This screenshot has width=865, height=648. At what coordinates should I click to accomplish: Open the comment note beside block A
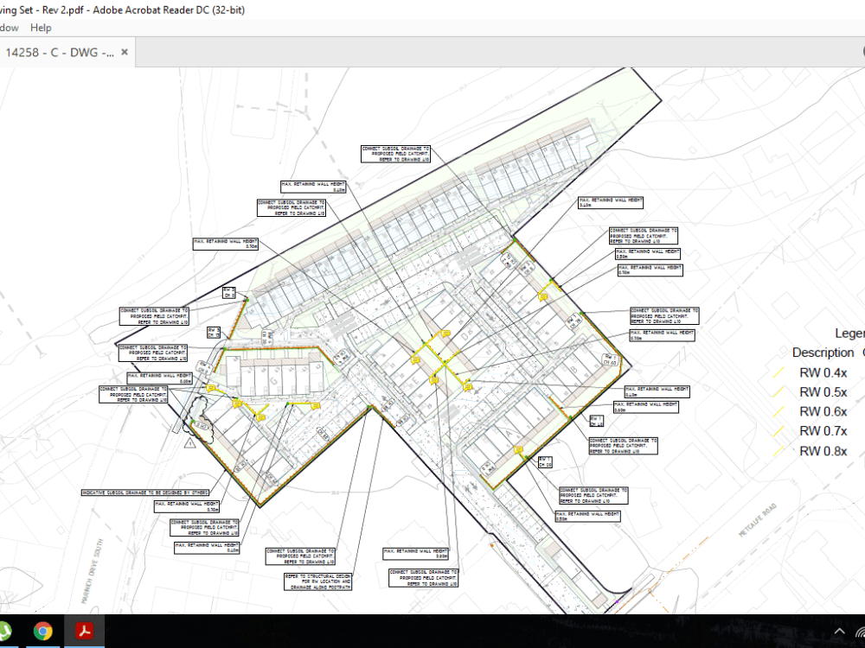518,450
